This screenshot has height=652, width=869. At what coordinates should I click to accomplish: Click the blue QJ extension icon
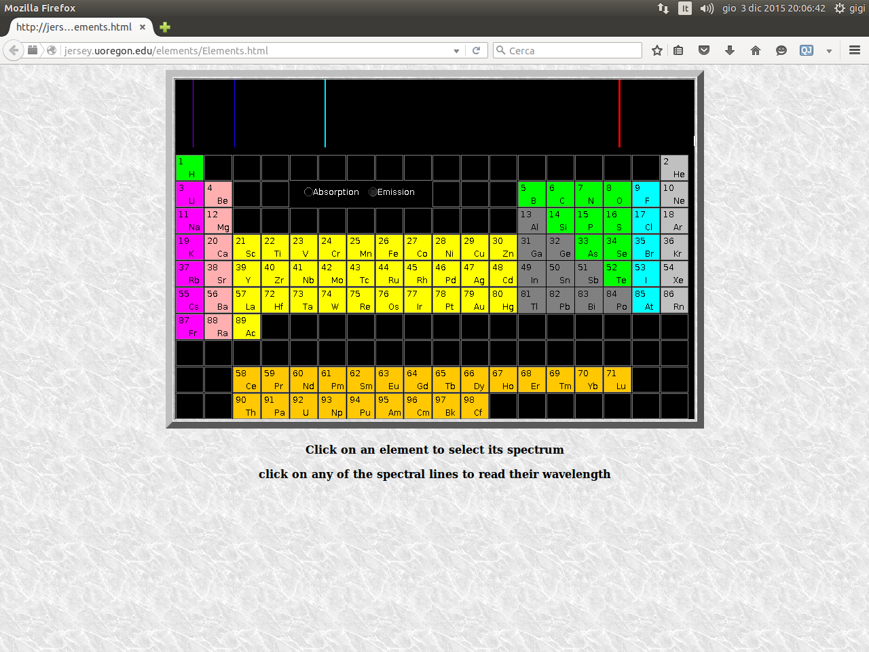pos(807,50)
